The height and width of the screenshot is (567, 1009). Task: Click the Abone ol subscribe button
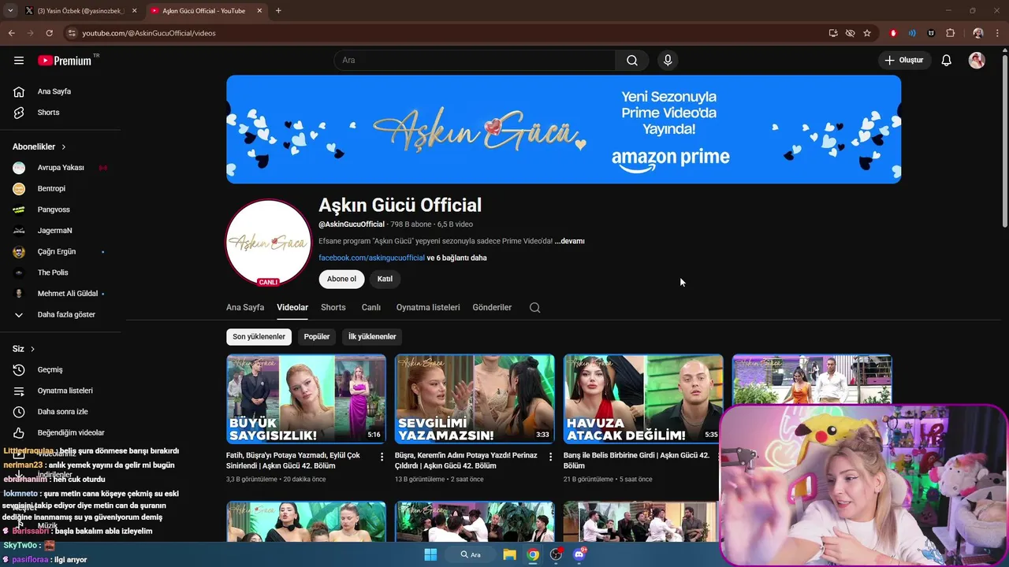coord(341,279)
